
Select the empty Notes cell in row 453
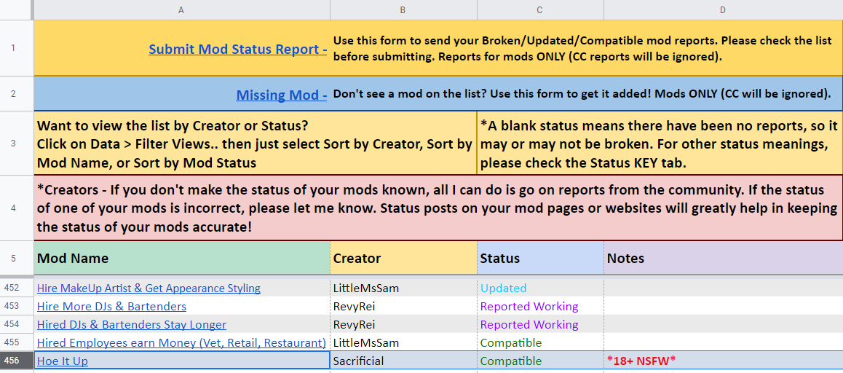(x=723, y=306)
